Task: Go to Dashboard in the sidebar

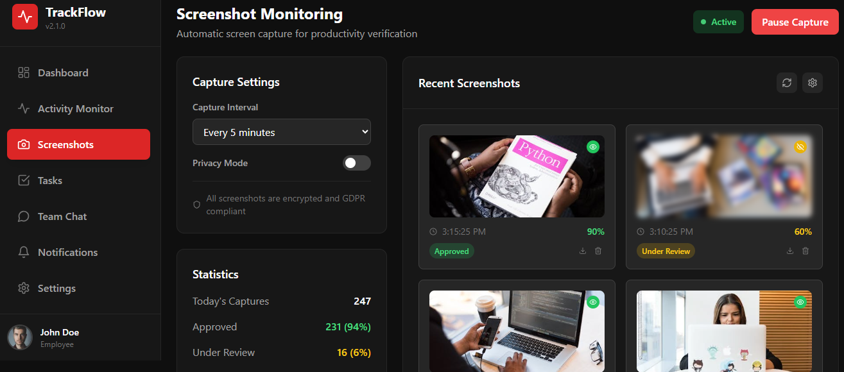Action: point(78,72)
